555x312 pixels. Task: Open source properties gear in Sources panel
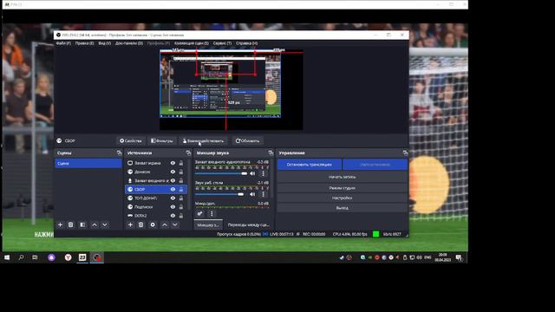tap(153, 224)
